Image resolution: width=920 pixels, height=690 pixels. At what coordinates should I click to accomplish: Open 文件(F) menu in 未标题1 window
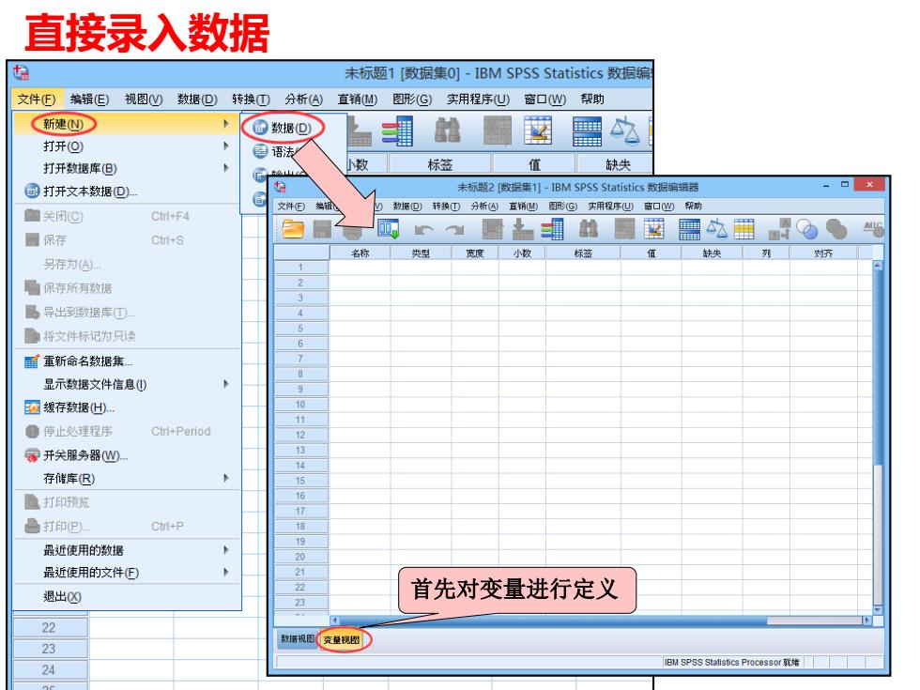[x=37, y=100]
